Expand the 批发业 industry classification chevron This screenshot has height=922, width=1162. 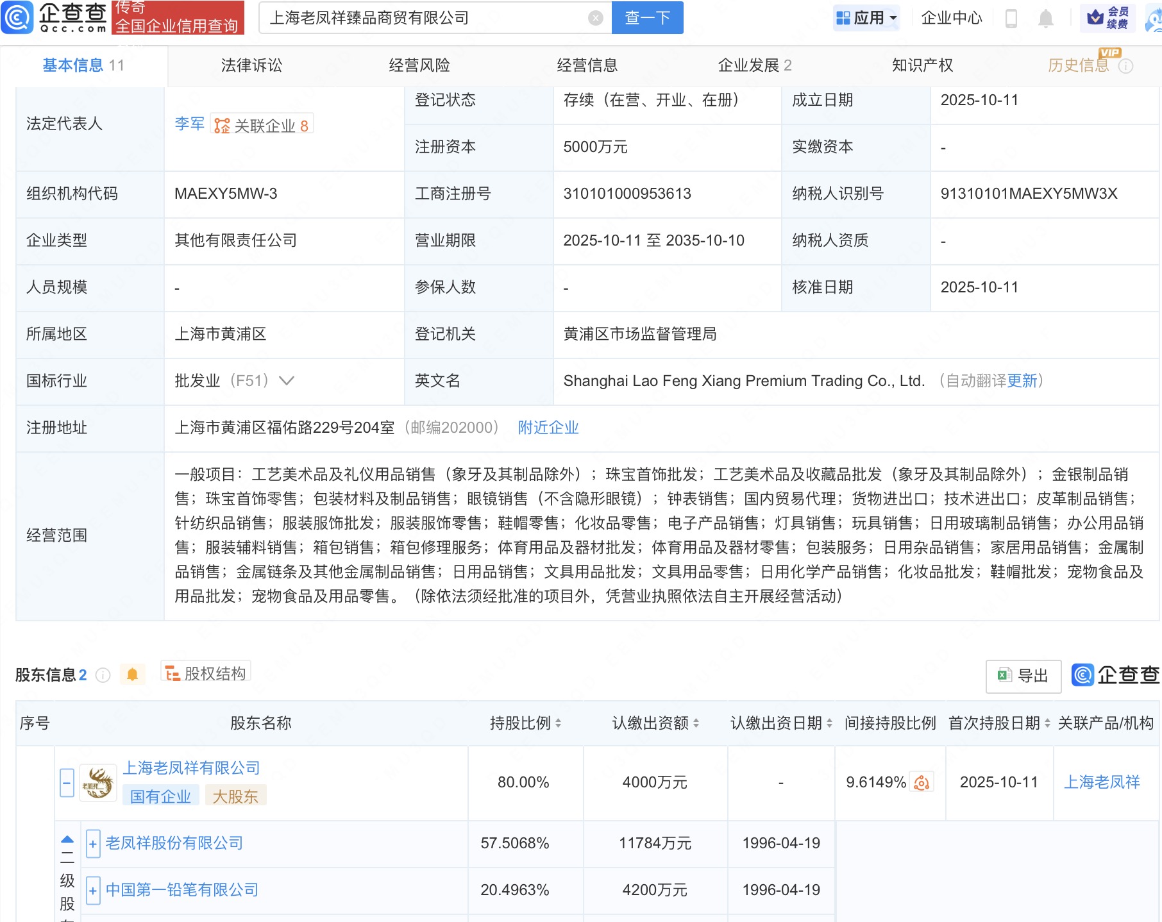pyautogui.click(x=287, y=381)
